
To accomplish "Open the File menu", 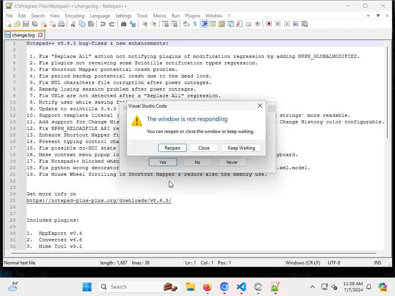I will (x=9, y=15).
